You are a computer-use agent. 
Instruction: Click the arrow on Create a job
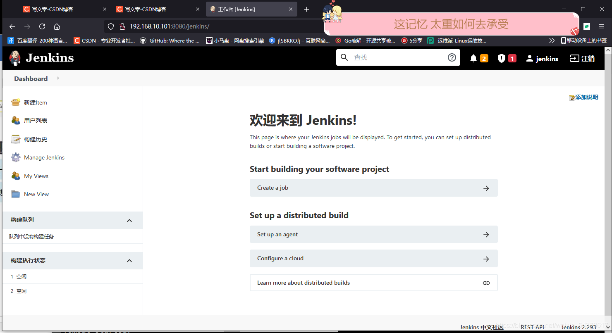point(486,188)
